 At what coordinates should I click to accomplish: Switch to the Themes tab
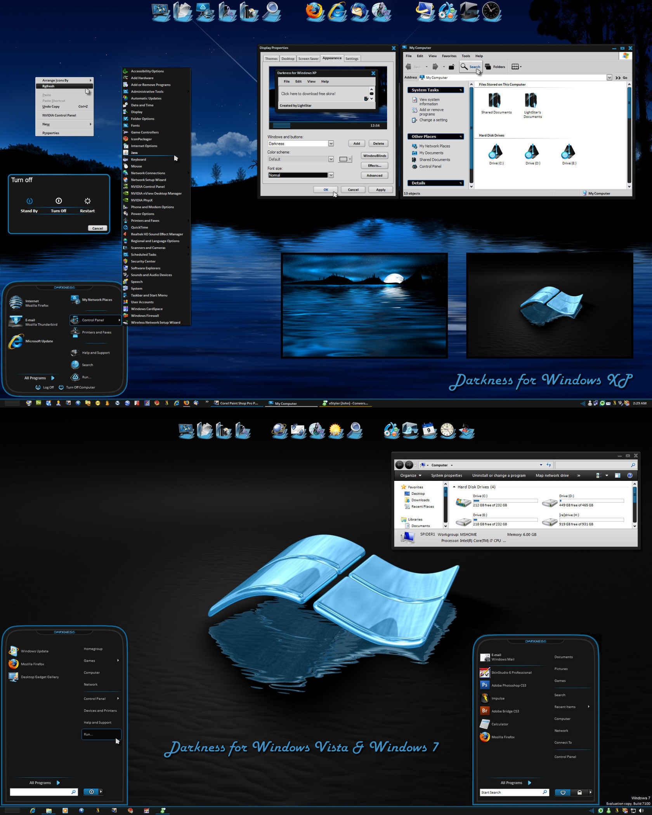(x=271, y=59)
